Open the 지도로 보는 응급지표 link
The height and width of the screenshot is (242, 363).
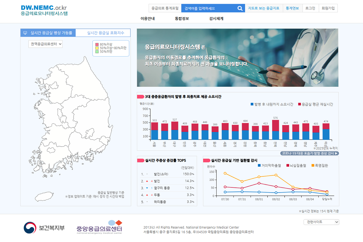(264, 8)
